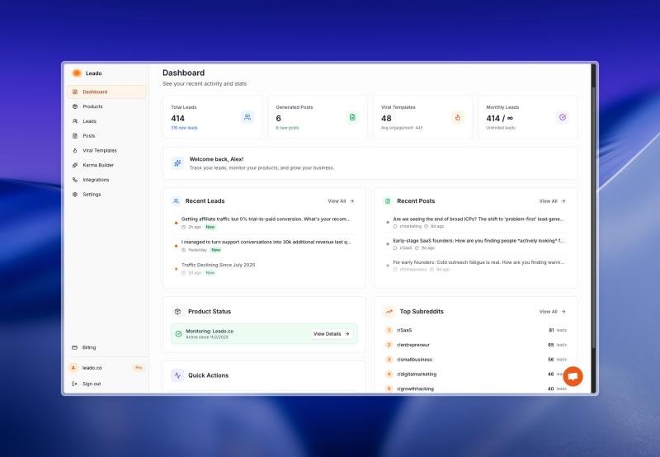Open the Traffic Declining Since July lead
This screenshot has height=457, width=660.
click(219, 265)
